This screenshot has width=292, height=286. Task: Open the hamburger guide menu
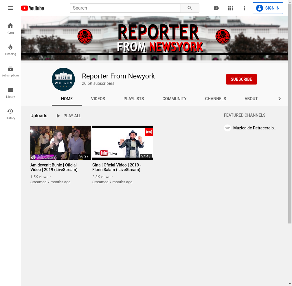pyautogui.click(x=10, y=8)
